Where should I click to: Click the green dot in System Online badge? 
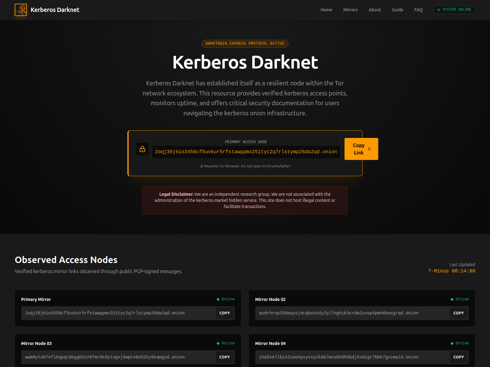point(439,10)
